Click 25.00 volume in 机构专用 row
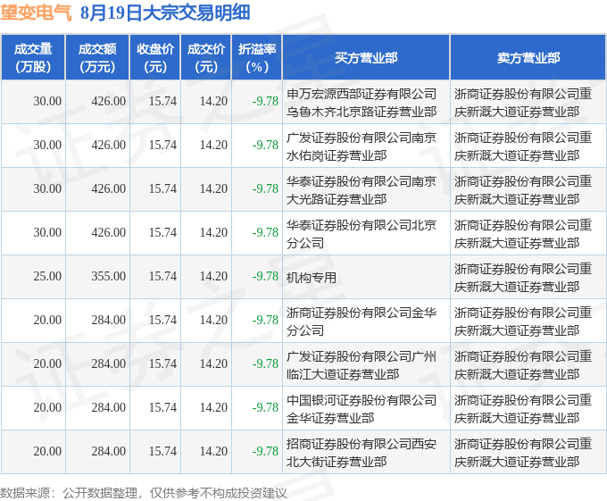607x501 pixels. click(47, 277)
